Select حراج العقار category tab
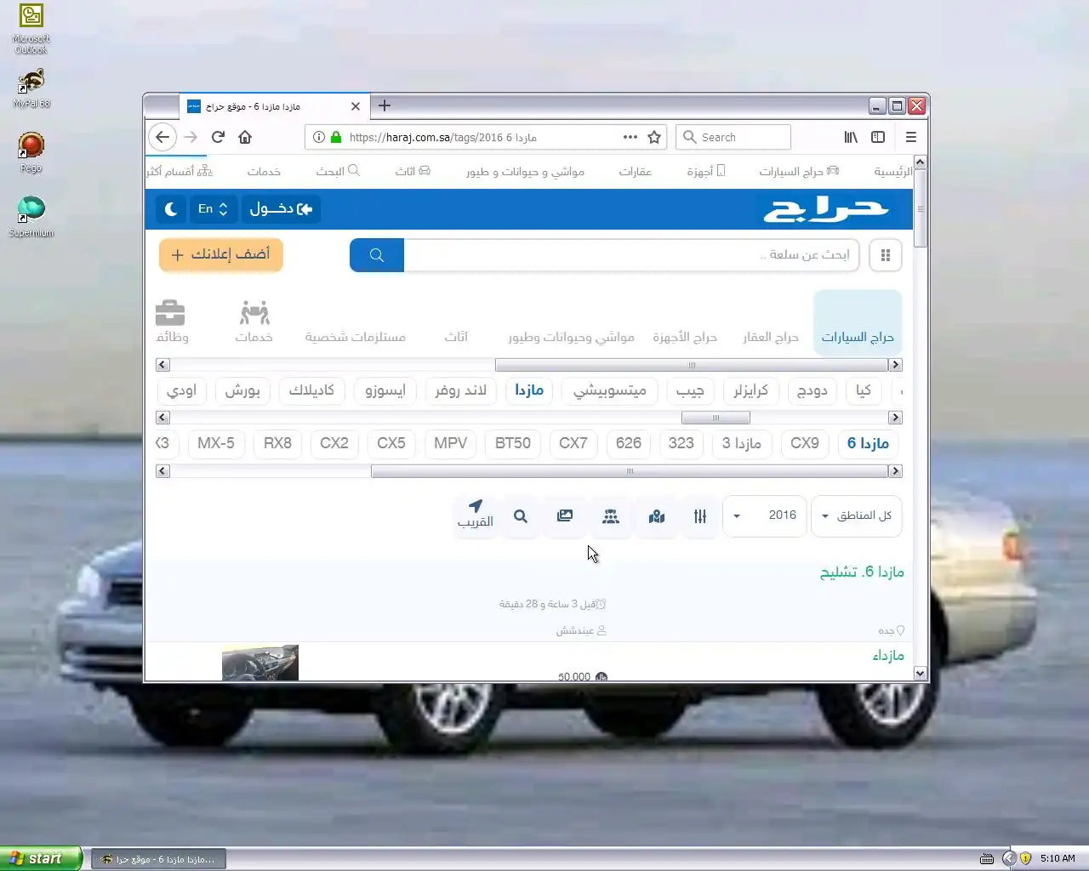 (771, 337)
